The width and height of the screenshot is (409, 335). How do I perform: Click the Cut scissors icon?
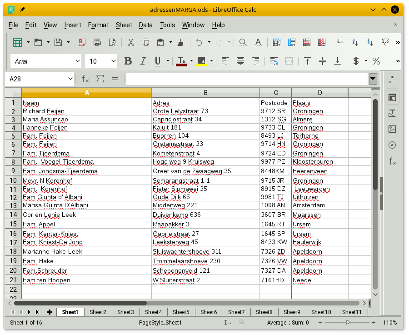point(131,43)
